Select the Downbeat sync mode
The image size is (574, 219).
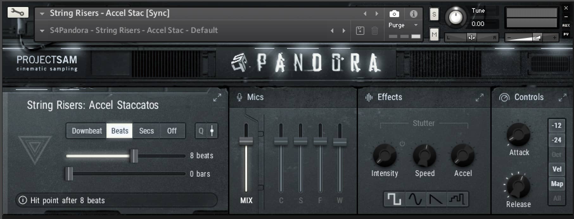(x=86, y=131)
